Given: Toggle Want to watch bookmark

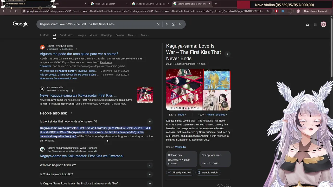Looking at the screenshot, I should click(x=208, y=172).
